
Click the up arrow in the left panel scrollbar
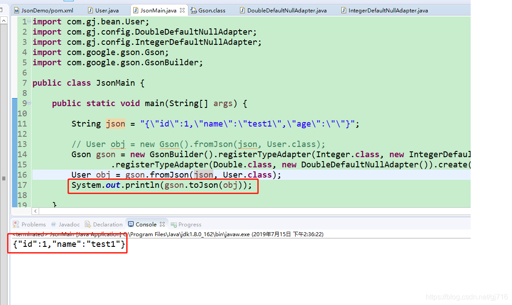(4, 20)
